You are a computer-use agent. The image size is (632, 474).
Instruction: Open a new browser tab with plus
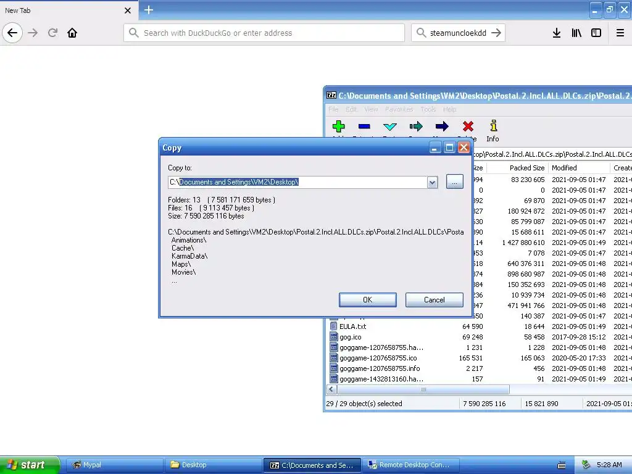[x=148, y=10]
